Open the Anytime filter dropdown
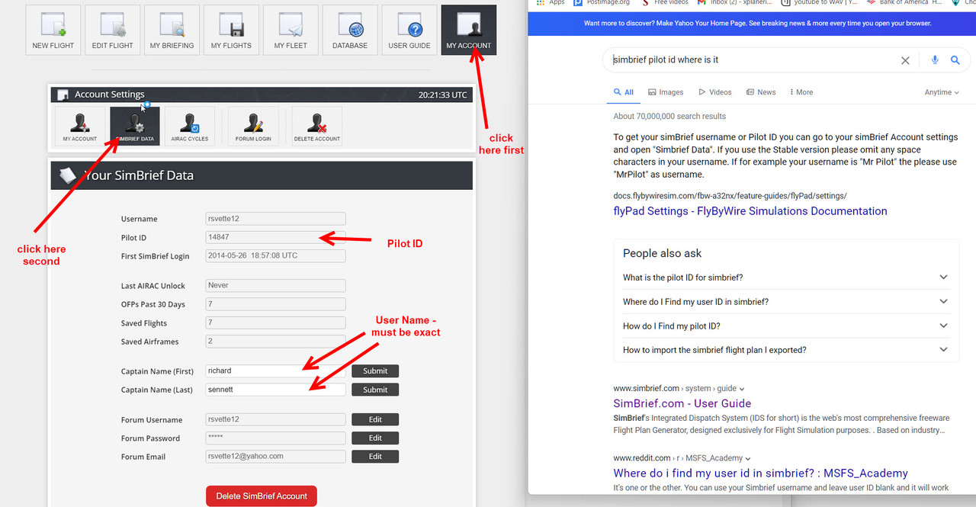Viewport: 976px width, 507px height. click(942, 92)
